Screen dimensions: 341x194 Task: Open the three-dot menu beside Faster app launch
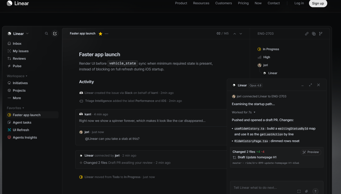coord(106,34)
